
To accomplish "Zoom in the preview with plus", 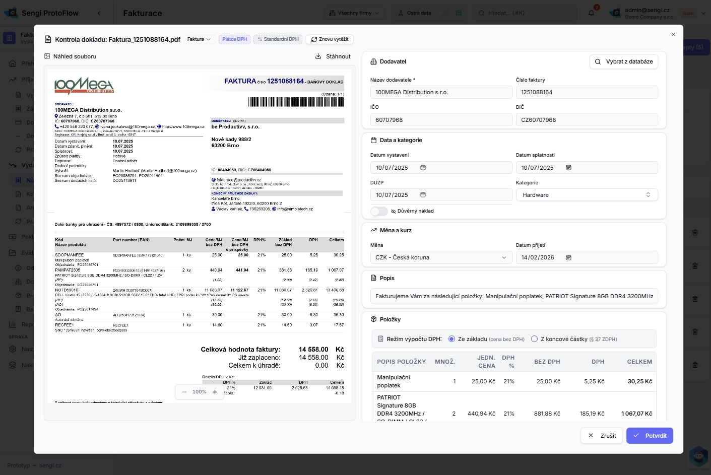I will coord(215,392).
